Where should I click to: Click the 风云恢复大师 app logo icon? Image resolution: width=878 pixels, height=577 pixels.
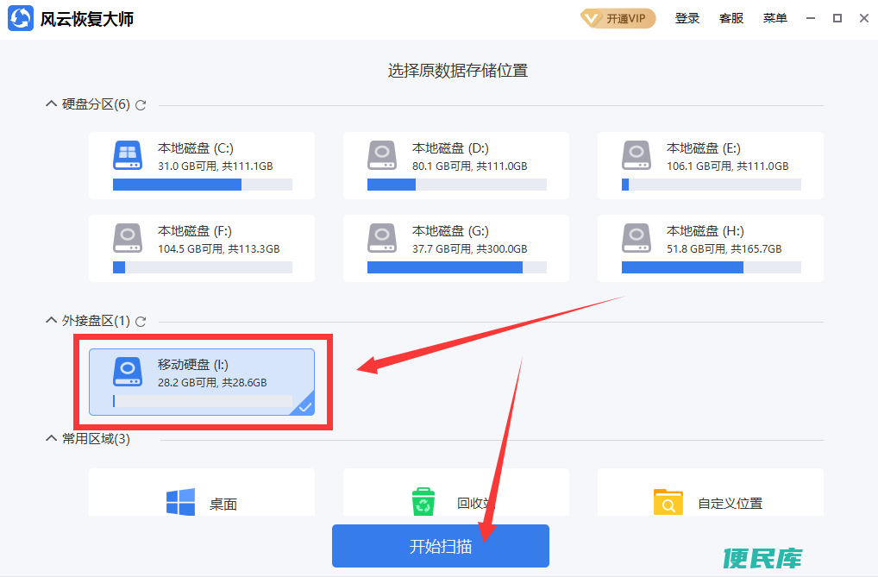(x=21, y=18)
